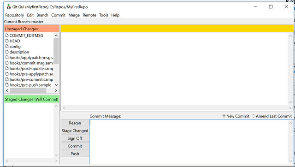Click the file icon beside config
The height and width of the screenshot is (167, 295).
point(7,46)
